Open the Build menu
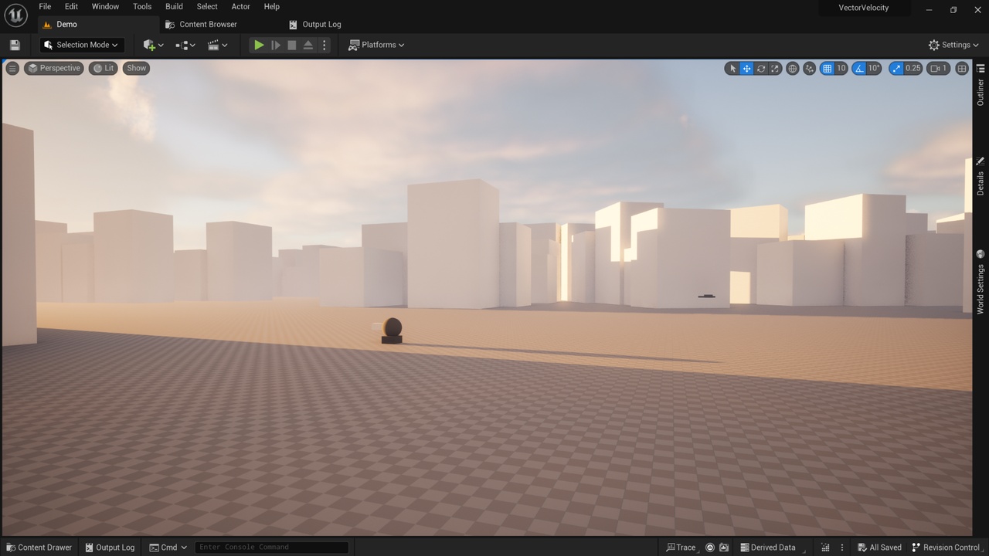 pyautogui.click(x=174, y=6)
